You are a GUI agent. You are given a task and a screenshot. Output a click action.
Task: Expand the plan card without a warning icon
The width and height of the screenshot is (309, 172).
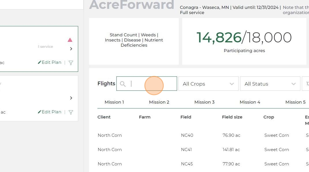[x=71, y=98]
